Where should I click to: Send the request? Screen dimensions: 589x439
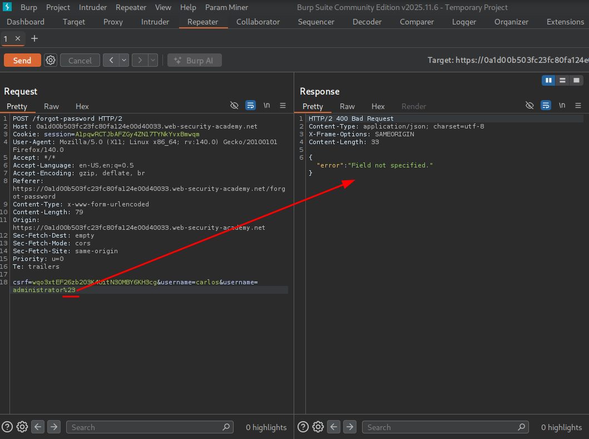click(x=22, y=60)
